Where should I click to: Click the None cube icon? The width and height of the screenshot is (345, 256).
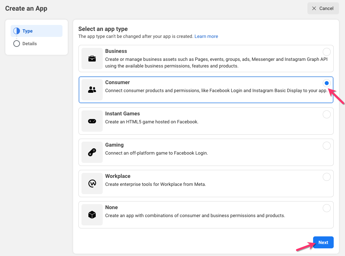tap(92, 215)
